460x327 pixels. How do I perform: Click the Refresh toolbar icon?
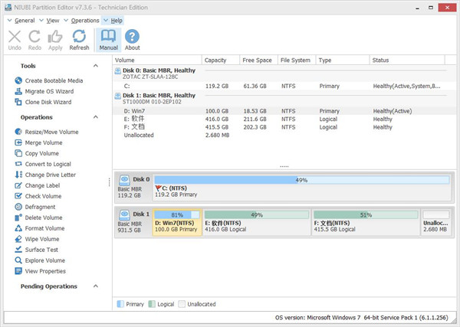[79, 37]
